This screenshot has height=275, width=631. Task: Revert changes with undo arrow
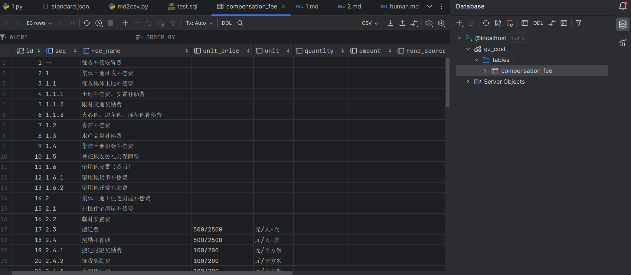point(149,23)
